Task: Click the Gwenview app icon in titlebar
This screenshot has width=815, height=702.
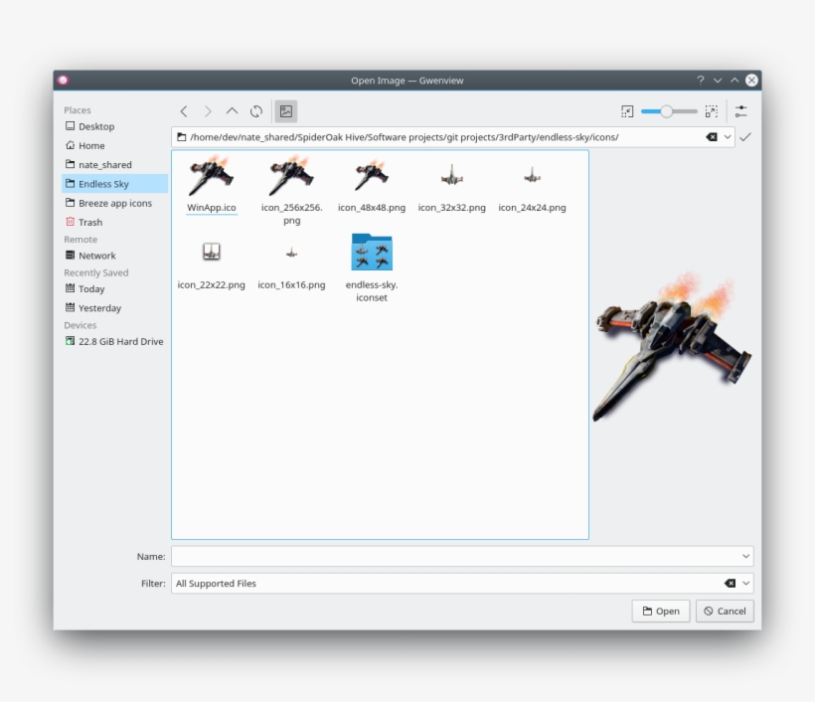Action: (64, 81)
